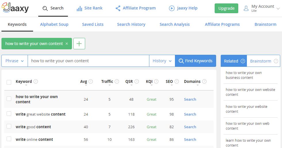Click the help icon on the Brainstorm panel tab

point(276,61)
